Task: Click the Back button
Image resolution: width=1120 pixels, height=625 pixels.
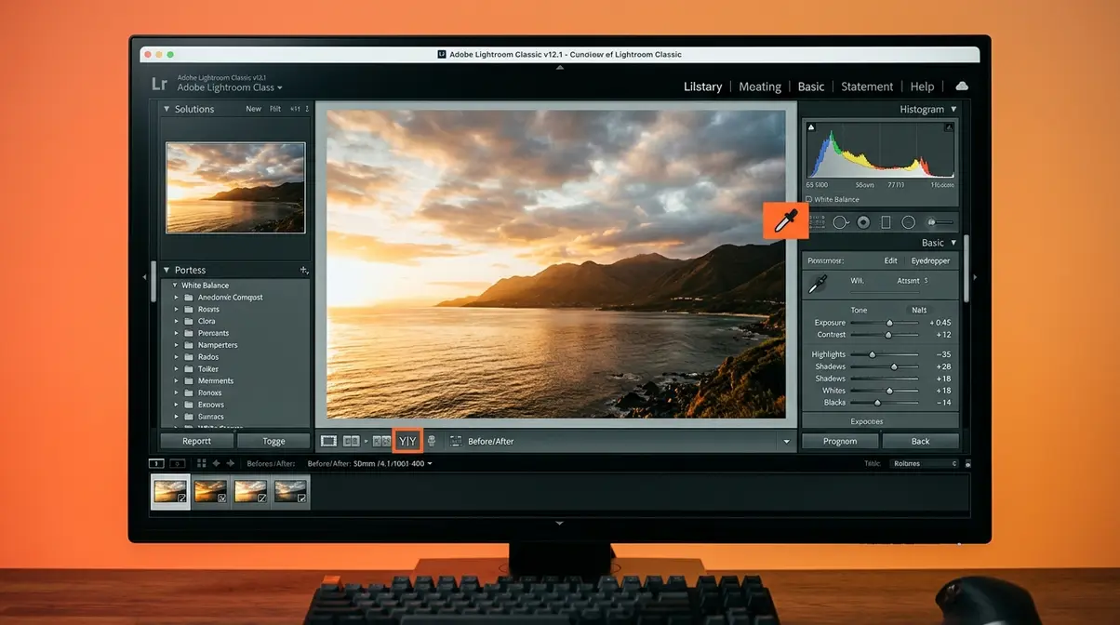Action: [x=920, y=441]
